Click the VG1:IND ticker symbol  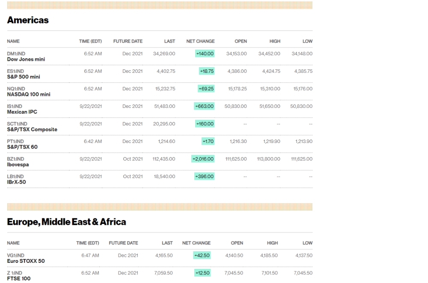pos(15,256)
